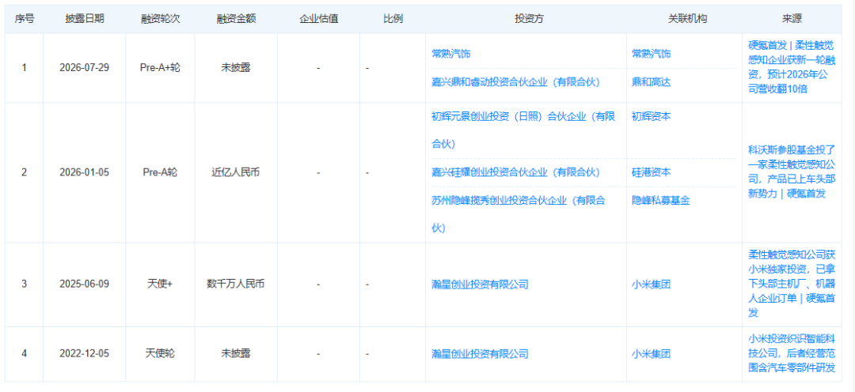Open 初辉元景创业投资 investor link
The height and width of the screenshot is (392, 855).
coord(523,130)
